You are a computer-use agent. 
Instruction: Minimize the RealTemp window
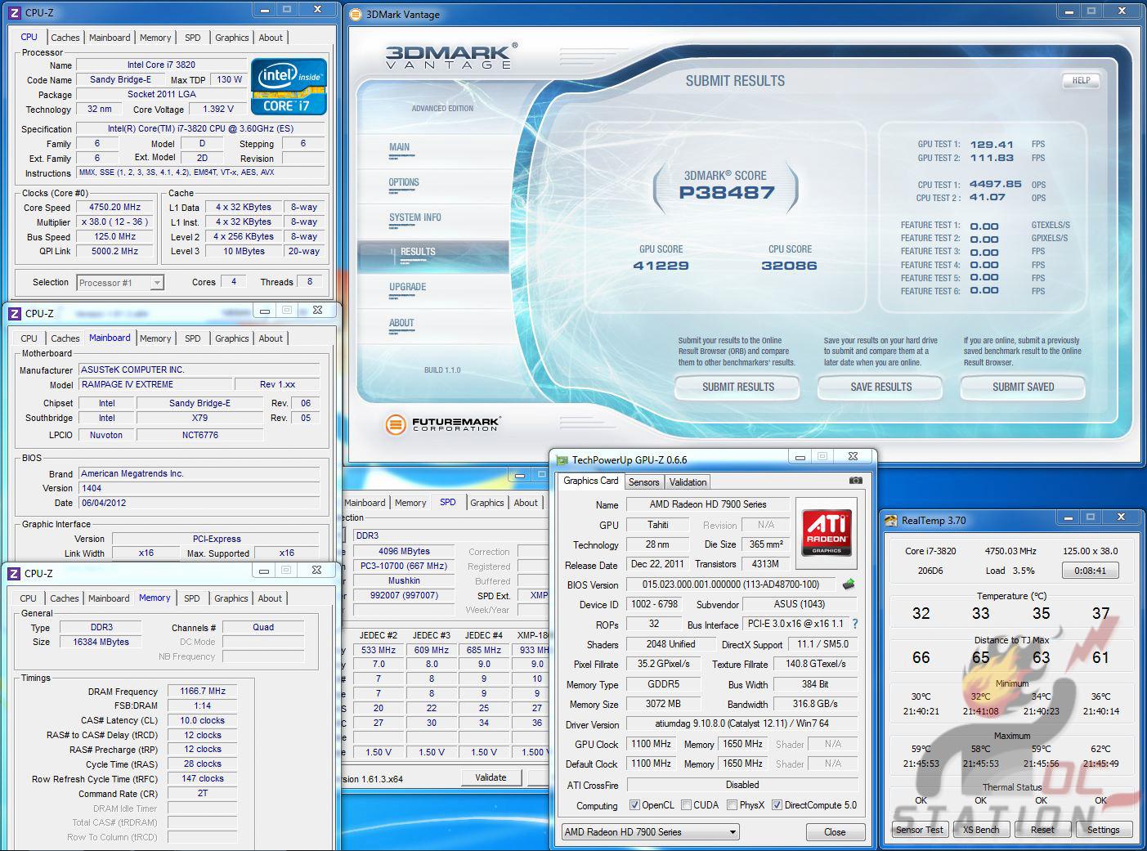coord(1068,517)
